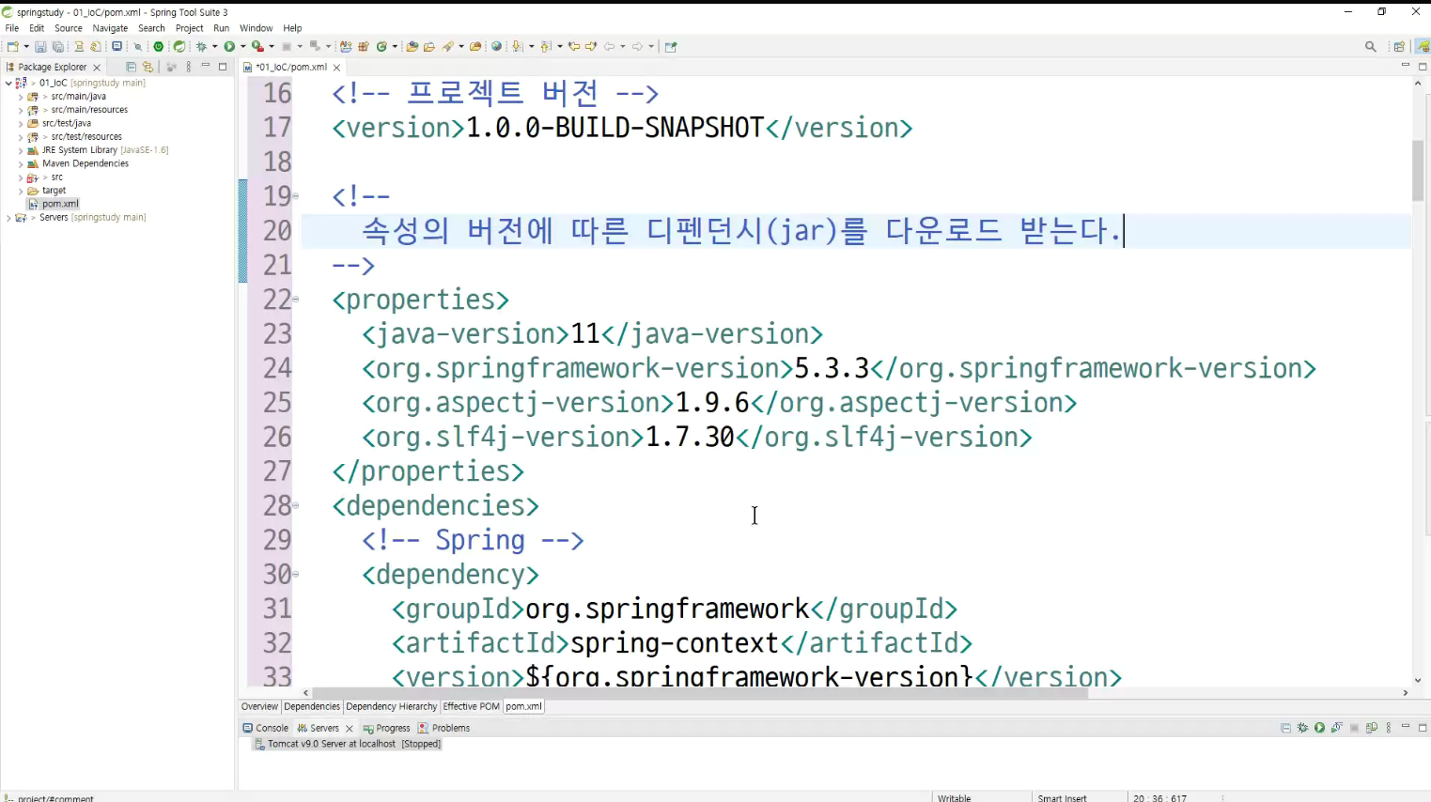Open the web browser globe icon
This screenshot has width=1431, height=802.
point(497,46)
